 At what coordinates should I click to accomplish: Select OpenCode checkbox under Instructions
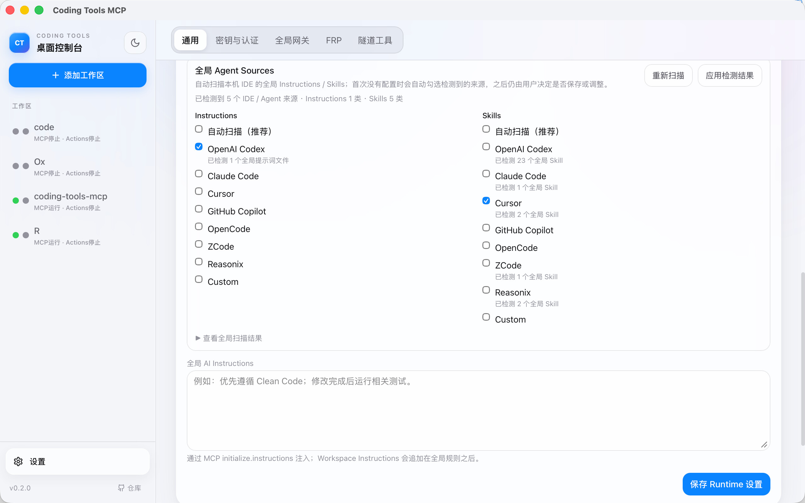click(199, 227)
